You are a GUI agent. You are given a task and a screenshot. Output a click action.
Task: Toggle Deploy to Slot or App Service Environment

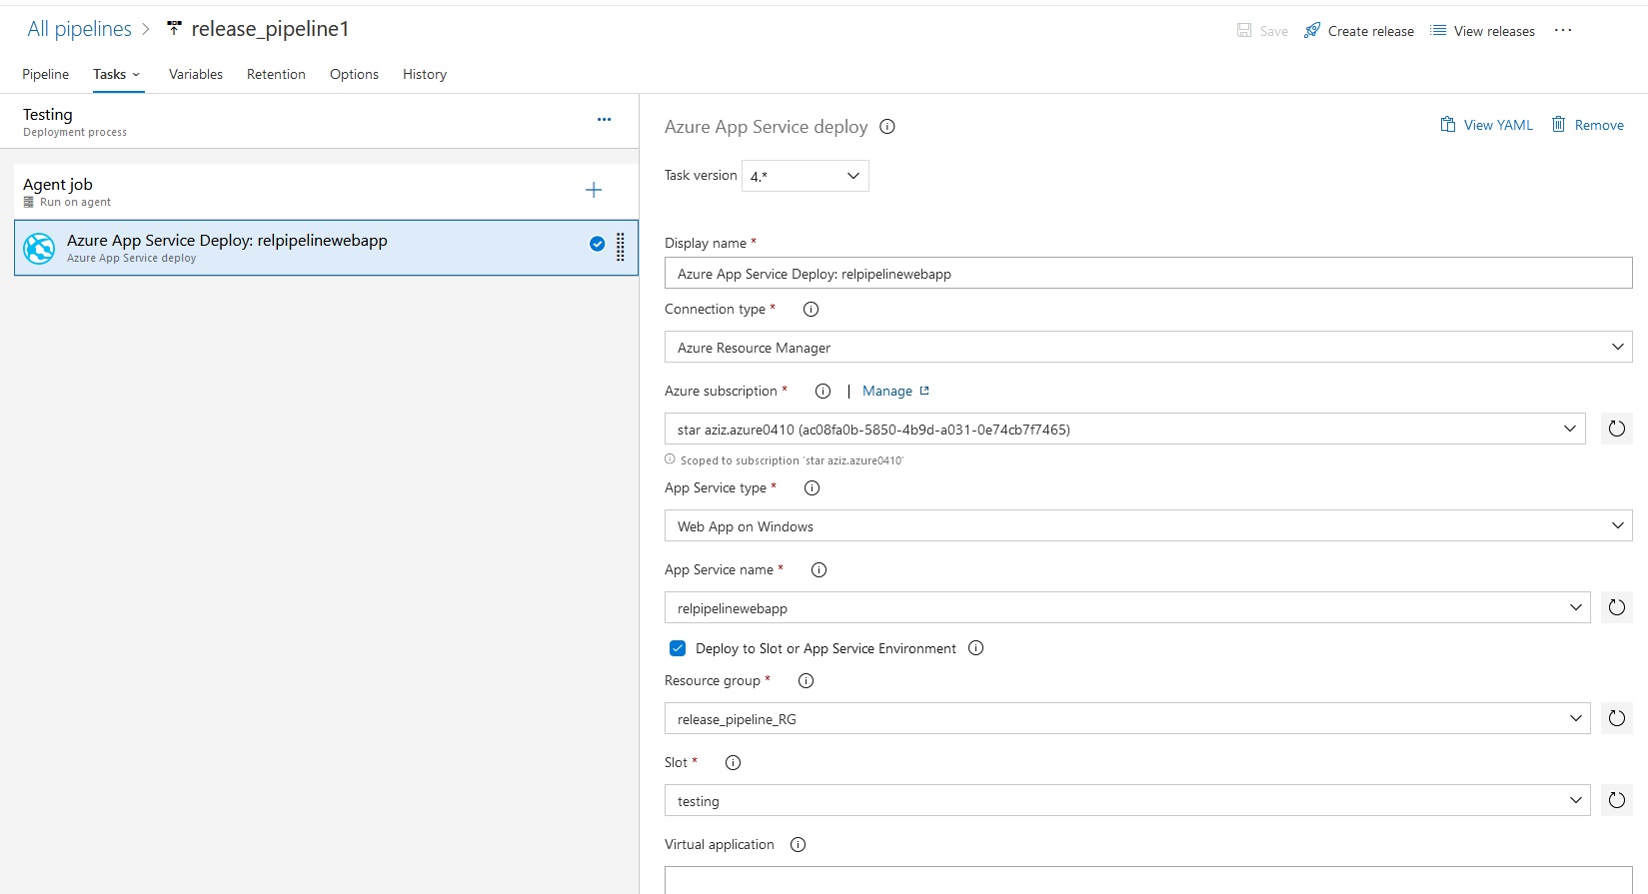pos(678,648)
